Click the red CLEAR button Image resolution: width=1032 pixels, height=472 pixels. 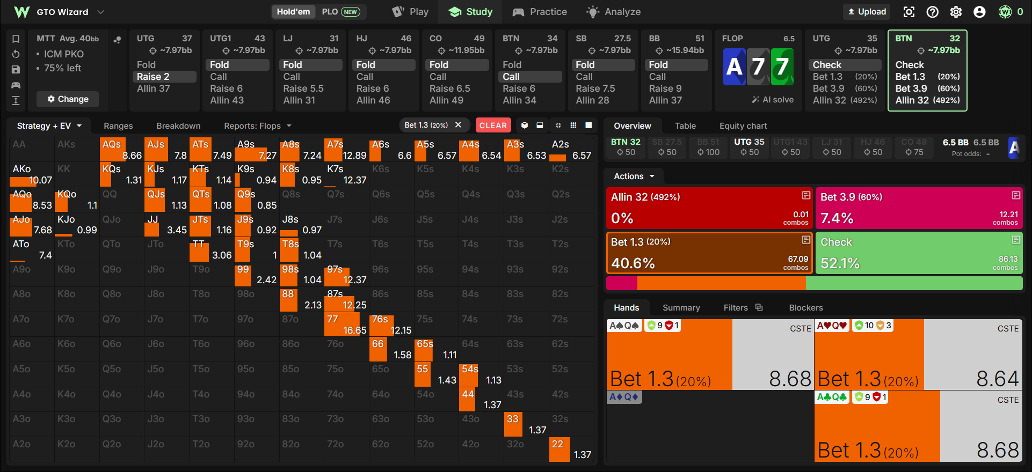493,126
